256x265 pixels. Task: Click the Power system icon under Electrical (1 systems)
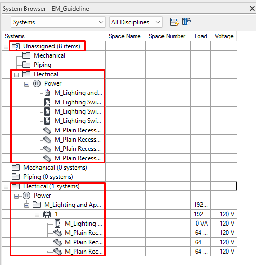26,196
